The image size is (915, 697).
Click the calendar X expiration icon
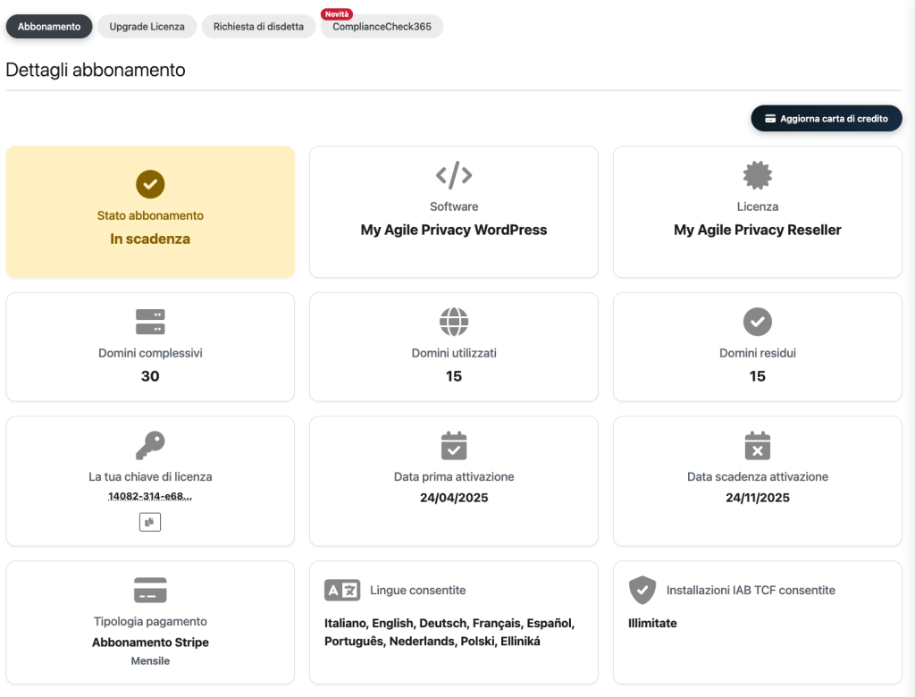pos(758,445)
